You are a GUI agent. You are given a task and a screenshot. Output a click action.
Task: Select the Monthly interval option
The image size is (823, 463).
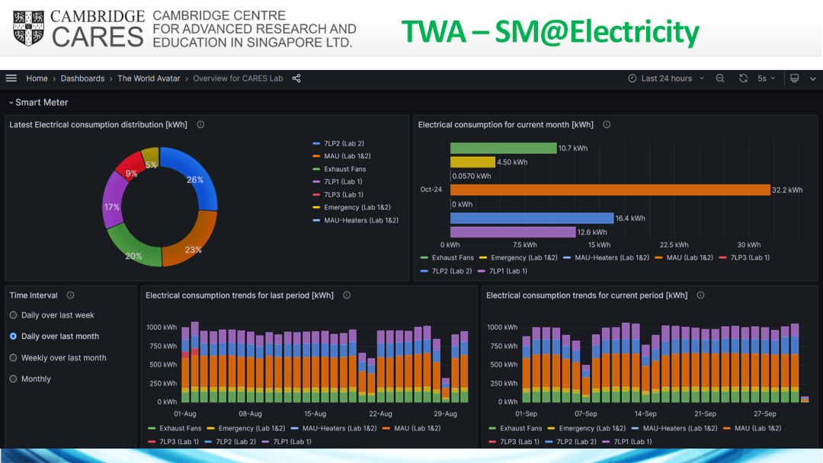[30, 378]
